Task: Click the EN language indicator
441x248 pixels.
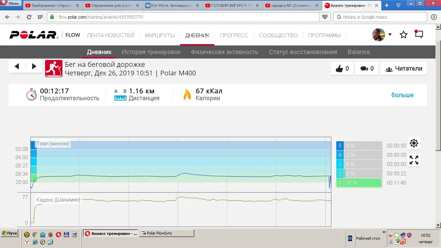Action: click(x=350, y=238)
